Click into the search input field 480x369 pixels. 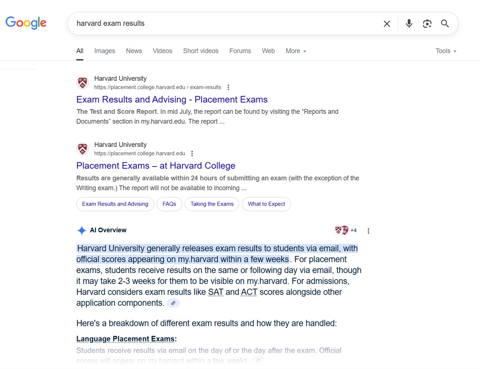pos(225,24)
